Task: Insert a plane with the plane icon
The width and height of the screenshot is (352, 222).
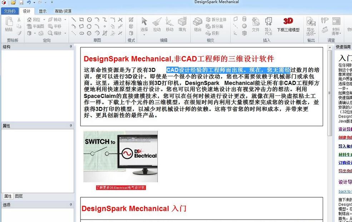Action: pos(236,19)
